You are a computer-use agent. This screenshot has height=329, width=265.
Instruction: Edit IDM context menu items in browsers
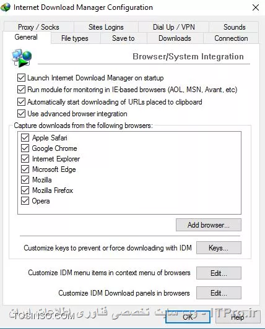[219, 273]
